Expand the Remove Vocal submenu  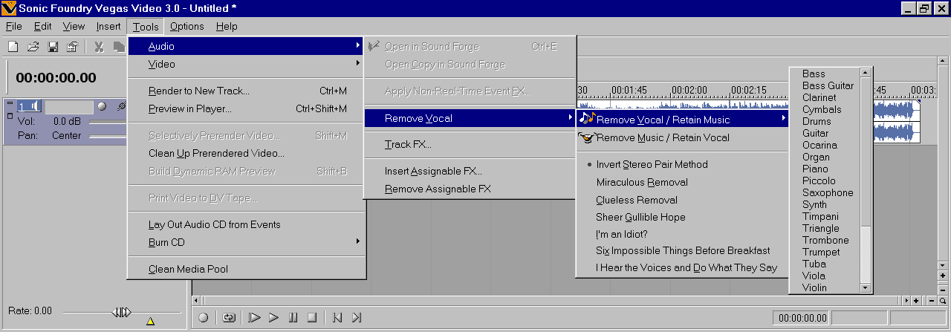click(470, 119)
